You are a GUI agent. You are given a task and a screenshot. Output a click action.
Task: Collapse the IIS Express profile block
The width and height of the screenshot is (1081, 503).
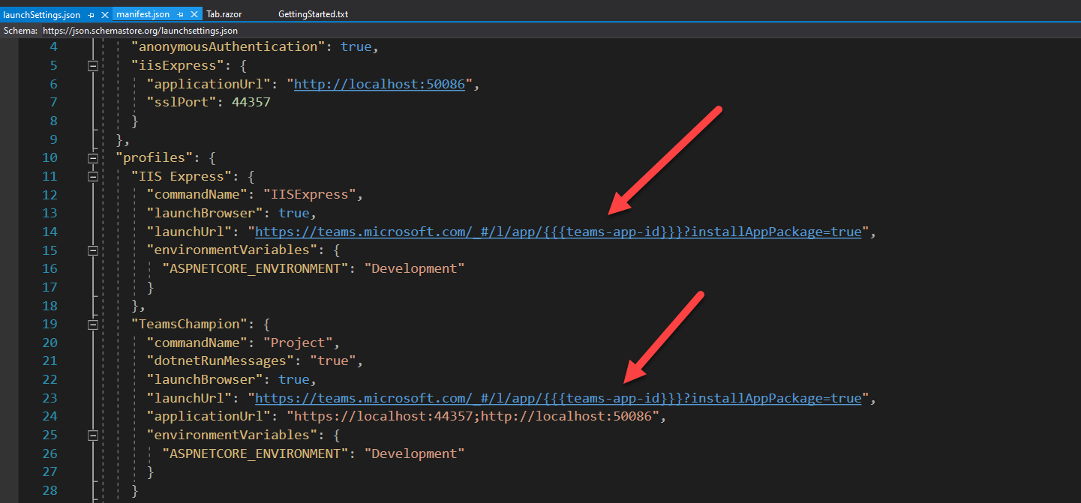[92, 176]
